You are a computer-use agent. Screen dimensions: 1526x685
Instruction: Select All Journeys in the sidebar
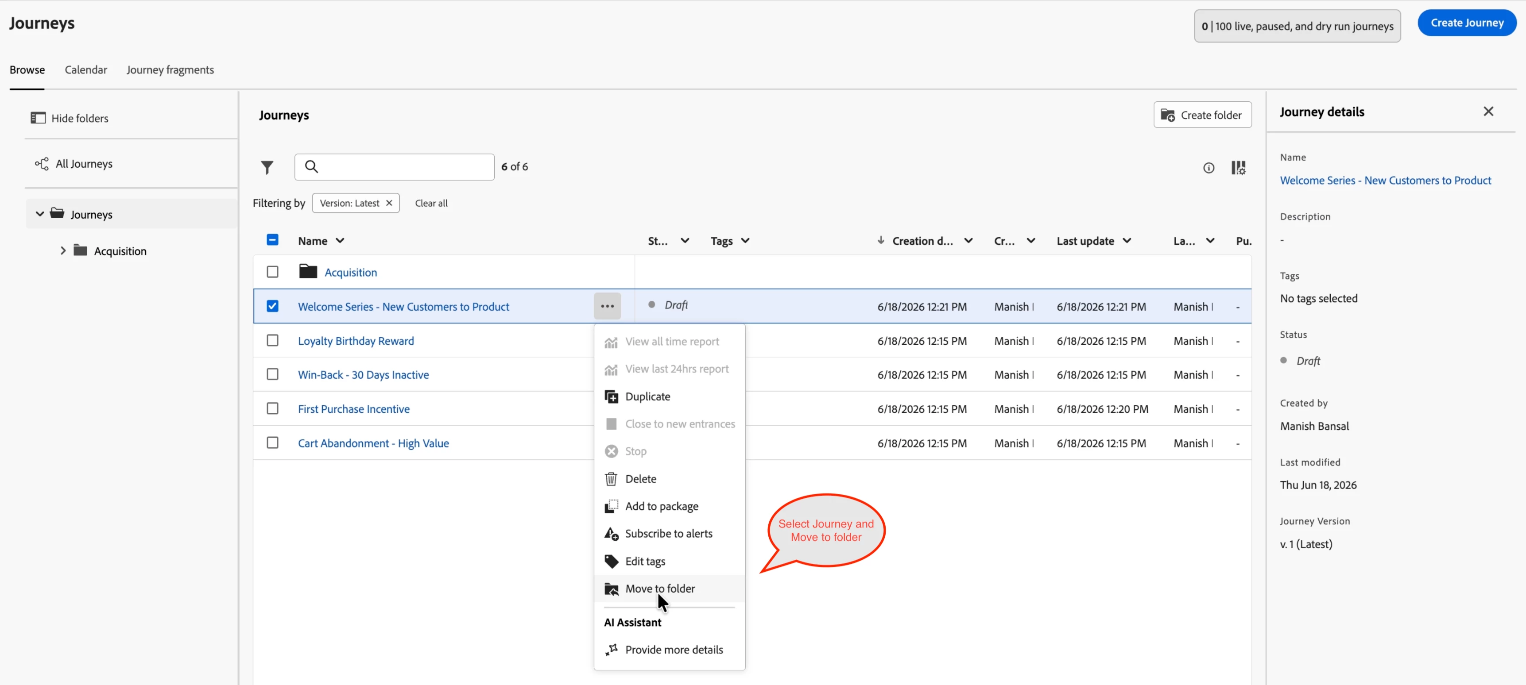[x=84, y=163]
